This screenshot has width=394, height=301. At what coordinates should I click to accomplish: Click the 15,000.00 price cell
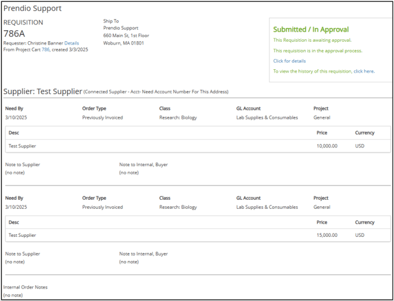tap(327, 235)
